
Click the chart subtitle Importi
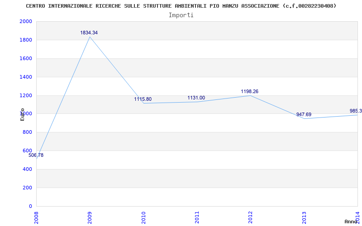point(181,15)
